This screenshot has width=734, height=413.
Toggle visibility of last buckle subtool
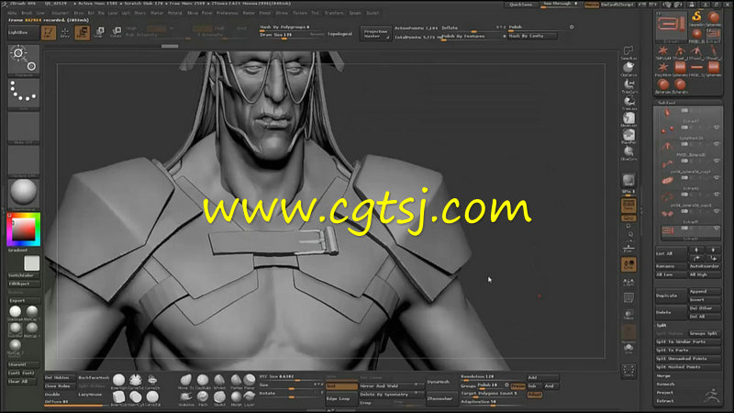coord(717,228)
